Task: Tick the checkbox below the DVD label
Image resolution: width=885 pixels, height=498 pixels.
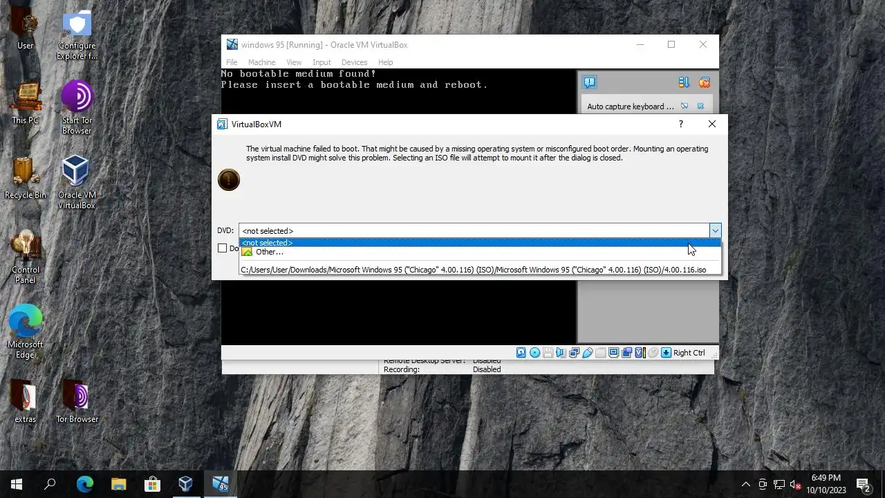Action: pyautogui.click(x=222, y=248)
